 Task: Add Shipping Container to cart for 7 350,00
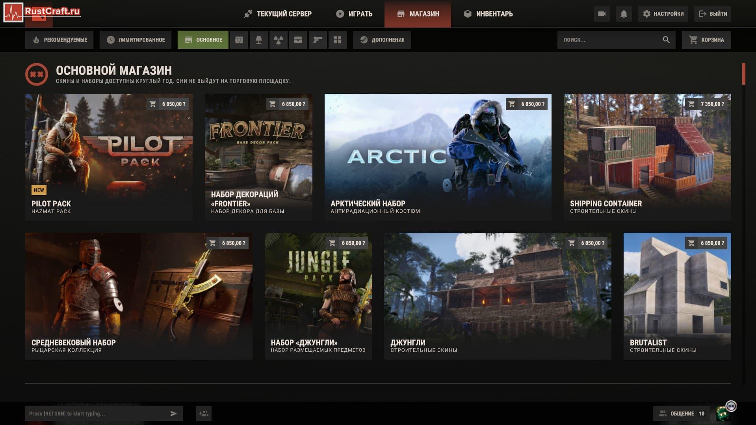pos(706,104)
